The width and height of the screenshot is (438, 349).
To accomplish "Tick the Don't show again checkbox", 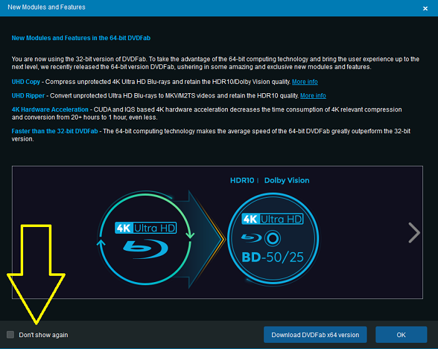I will click(x=11, y=335).
